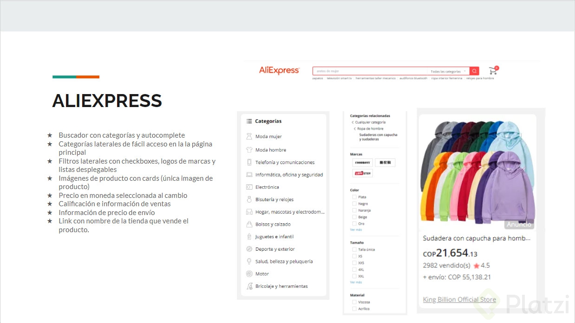Check the Plata color checkbox
575x323 pixels.
point(354,197)
